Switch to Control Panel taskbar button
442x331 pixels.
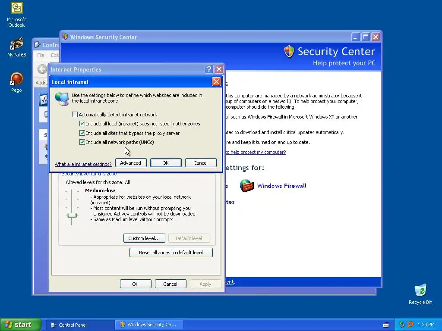80,325
